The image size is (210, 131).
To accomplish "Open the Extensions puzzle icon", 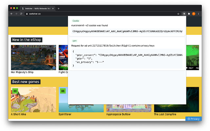I will pos(189,14).
